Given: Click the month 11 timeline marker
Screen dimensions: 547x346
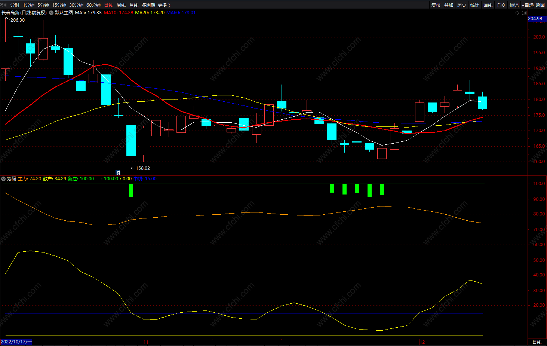Looking at the screenshot, I should pos(146,342).
